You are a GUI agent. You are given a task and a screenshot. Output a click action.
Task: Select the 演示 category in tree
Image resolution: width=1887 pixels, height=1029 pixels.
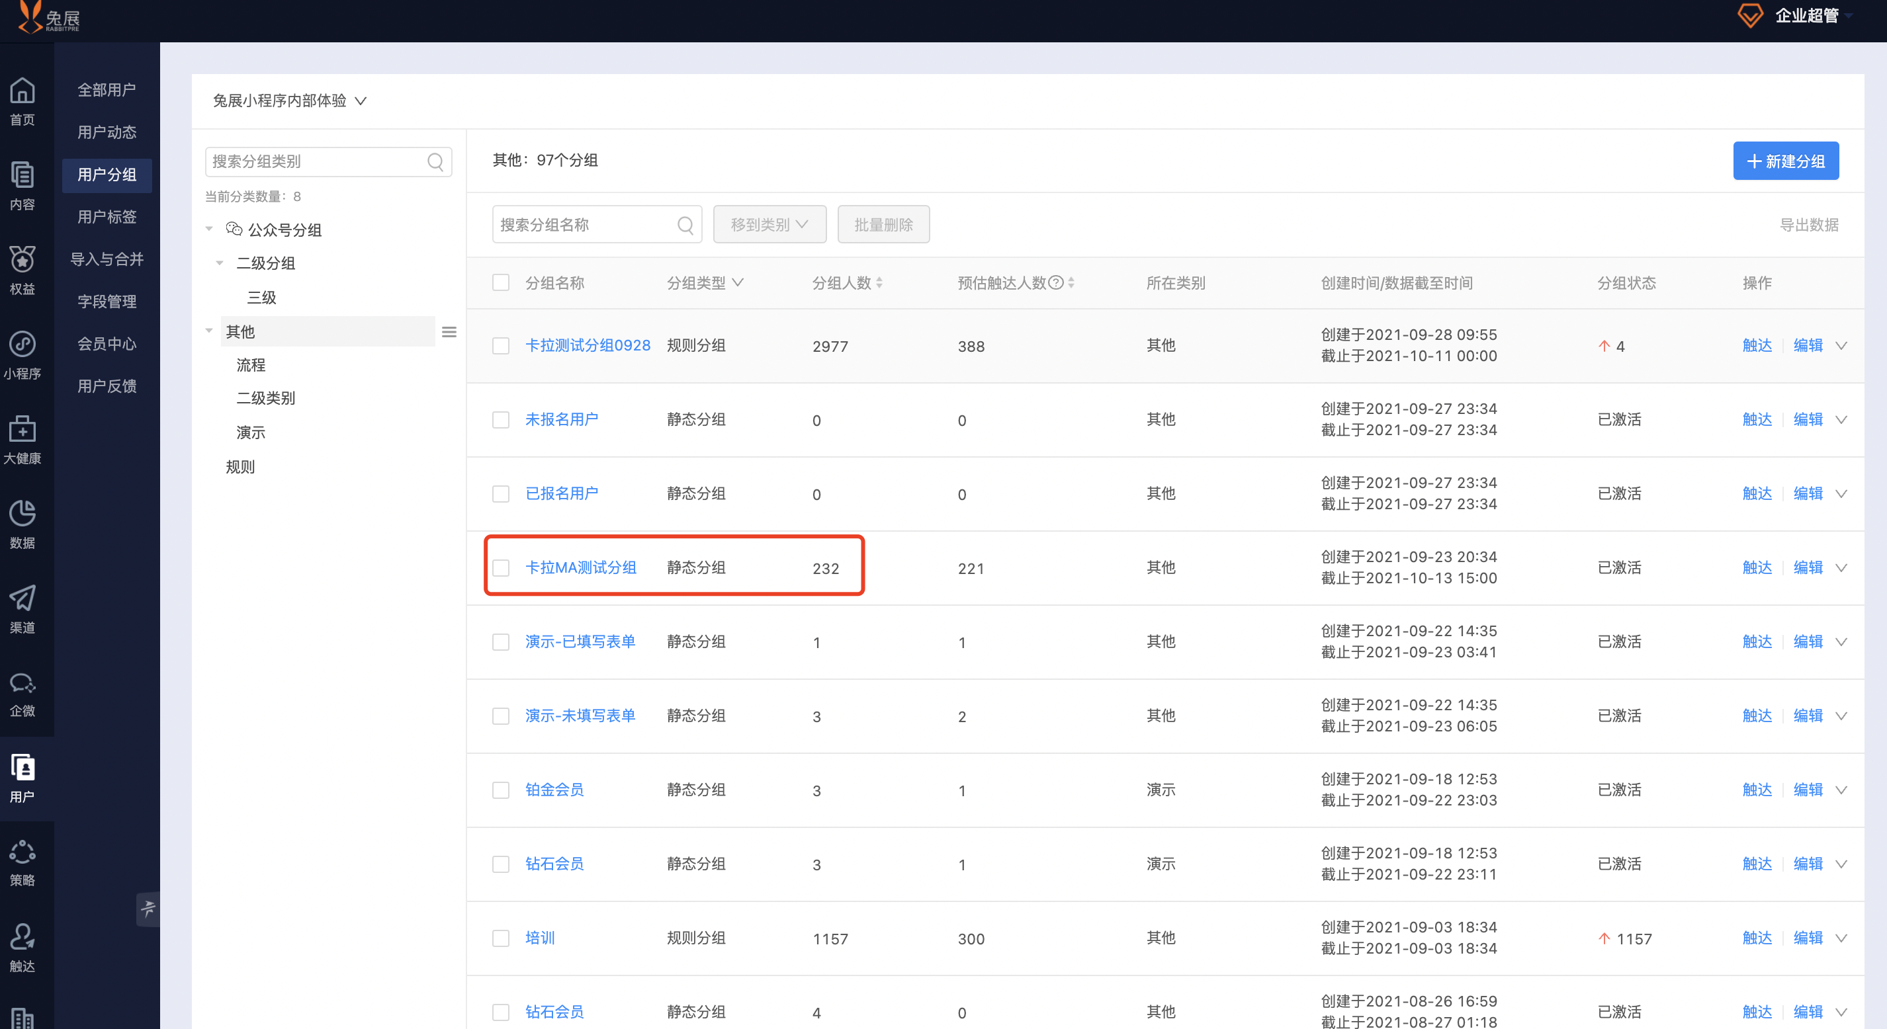click(x=251, y=433)
